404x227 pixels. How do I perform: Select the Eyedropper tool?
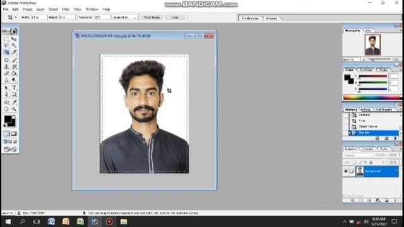(x=14, y=102)
